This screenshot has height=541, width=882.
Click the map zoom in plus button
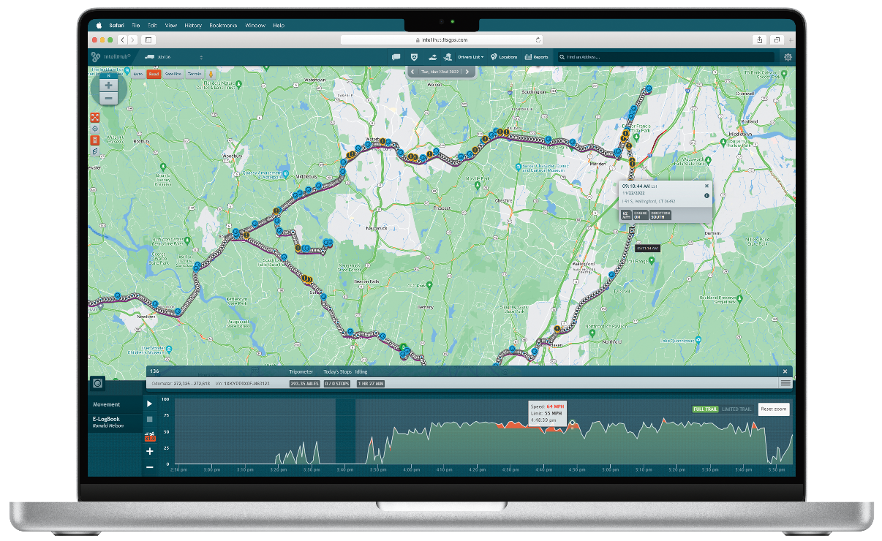click(108, 85)
